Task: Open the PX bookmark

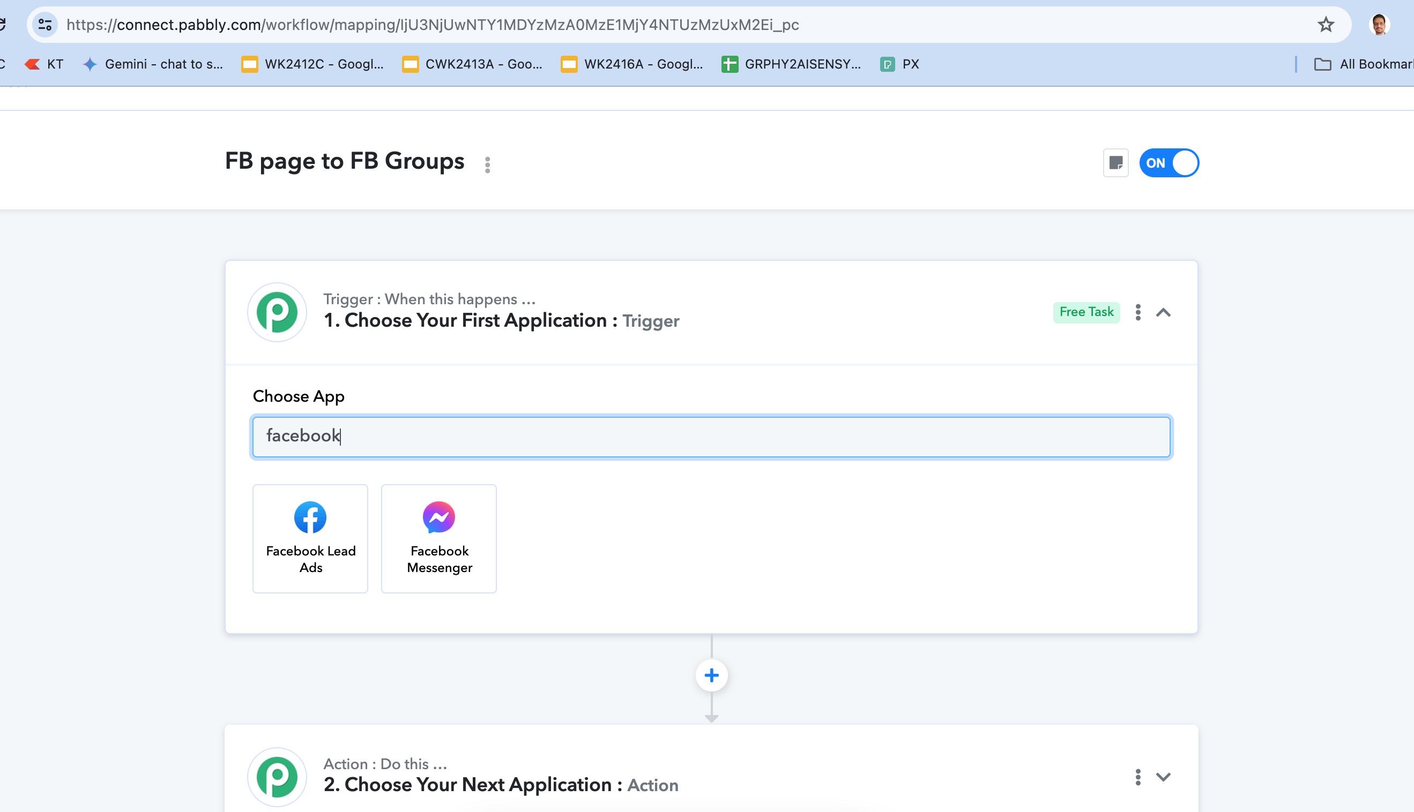Action: click(899, 64)
